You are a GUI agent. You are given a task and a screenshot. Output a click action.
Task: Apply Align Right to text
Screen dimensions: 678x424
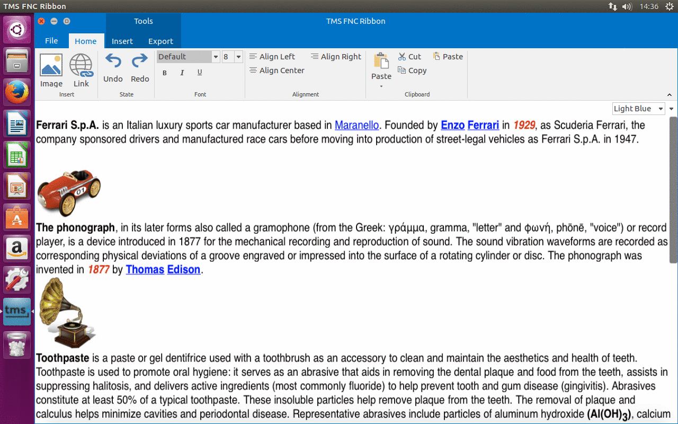tap(336, 57)
